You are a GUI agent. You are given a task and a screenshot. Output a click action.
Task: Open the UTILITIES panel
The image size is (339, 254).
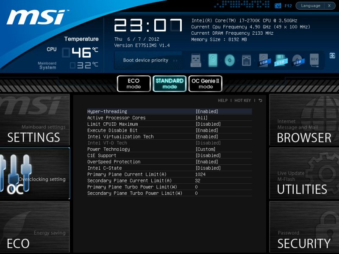[304, 173]
